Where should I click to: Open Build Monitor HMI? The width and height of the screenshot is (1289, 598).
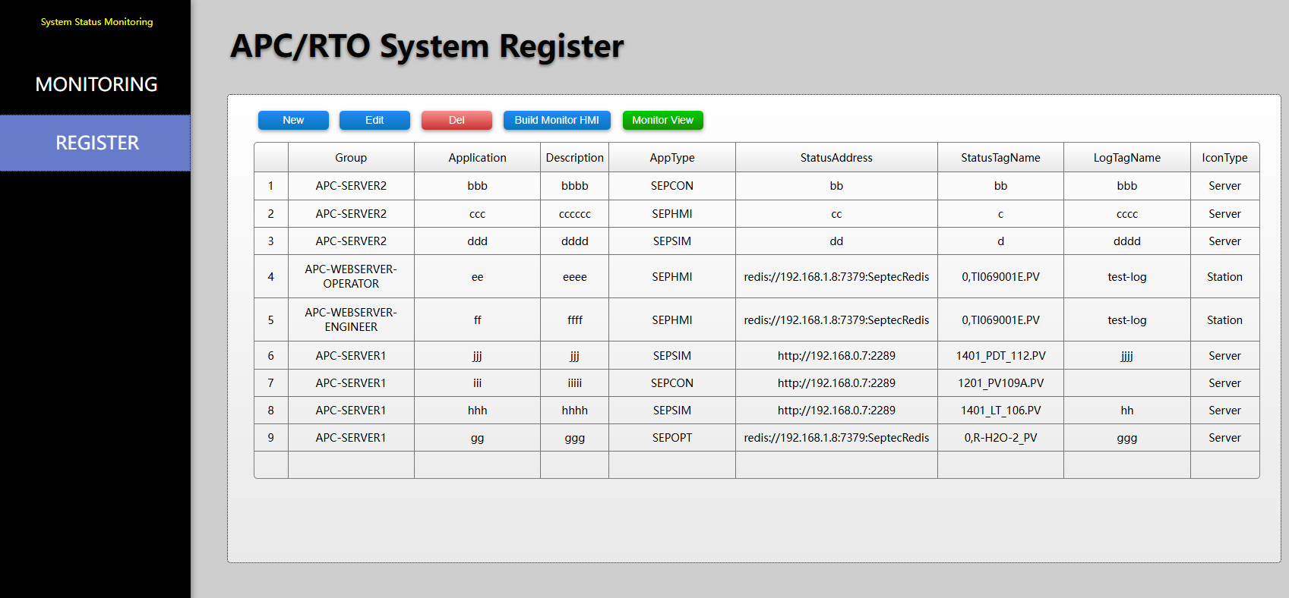557,120
